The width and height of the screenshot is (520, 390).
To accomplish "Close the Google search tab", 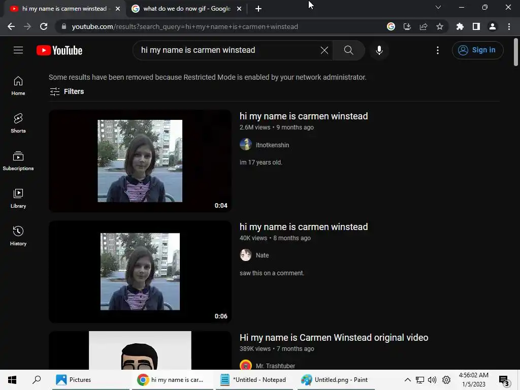I will pyautogui.click(x=239, y=9).
